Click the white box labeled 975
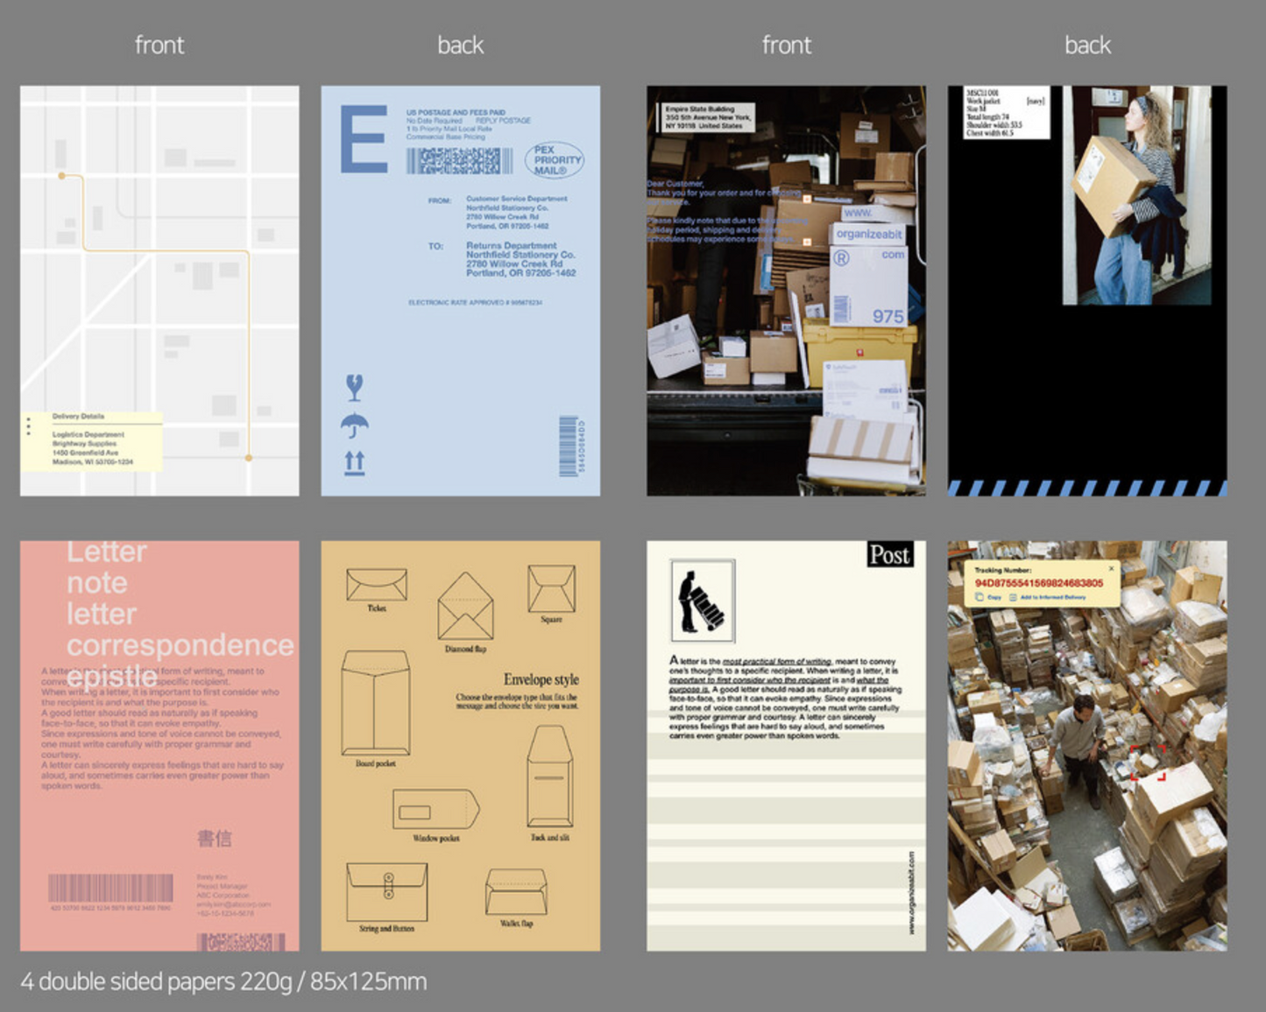The image size is (1266, 1012). tap(868, 287)
